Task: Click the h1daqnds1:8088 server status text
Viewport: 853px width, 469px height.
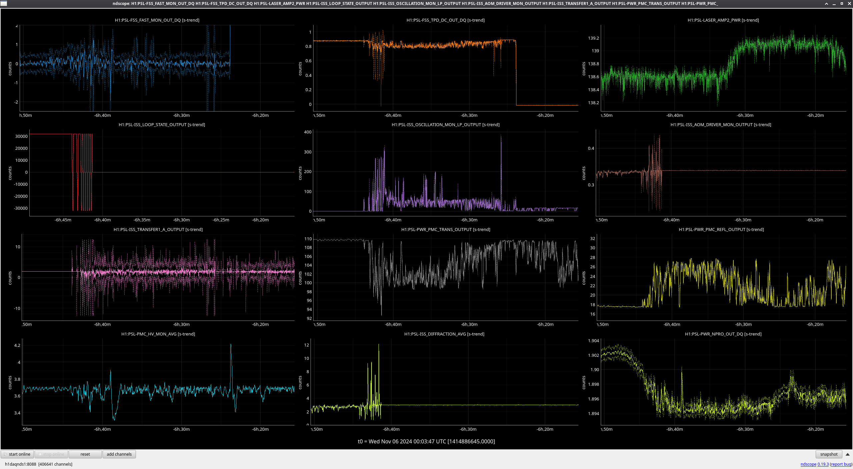Action: coord(39,464)
